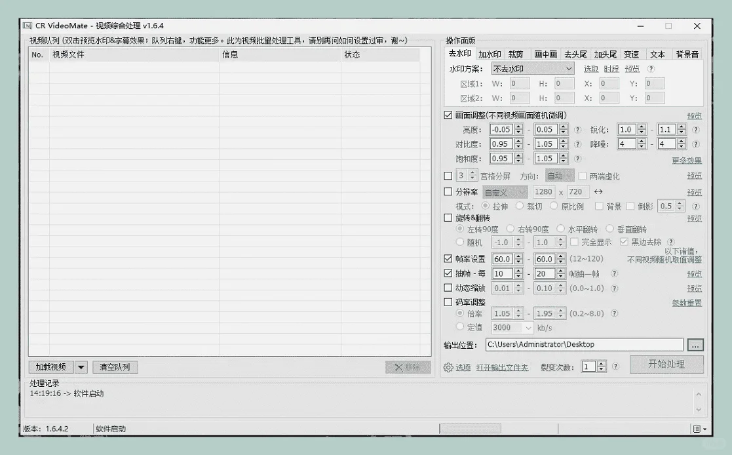The height and width of the screenshot is (455, 732).
Task: Switch to the 背景音 tab
Action: coord(687,54)
